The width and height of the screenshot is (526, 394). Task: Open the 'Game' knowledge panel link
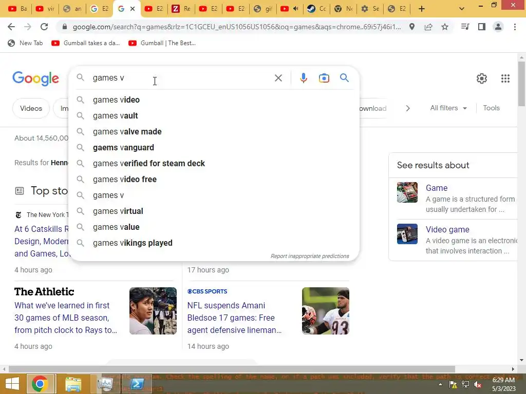pos(437,188)
